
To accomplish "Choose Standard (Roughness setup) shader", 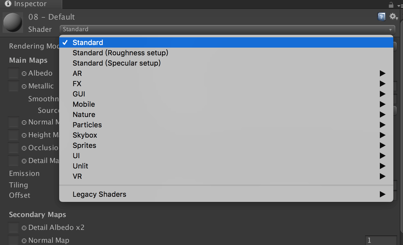I will point(121,53).
